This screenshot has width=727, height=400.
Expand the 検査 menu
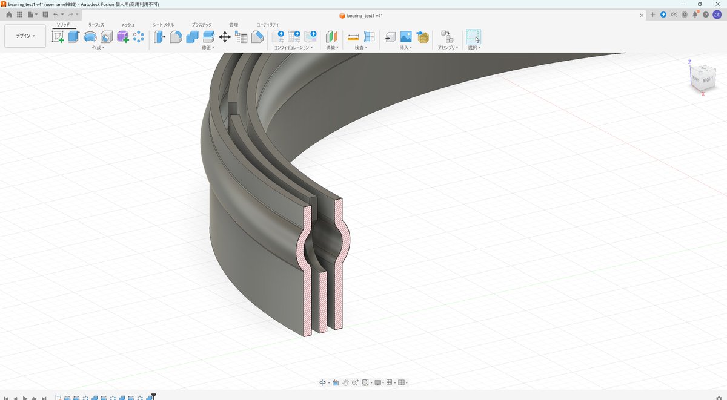click(361, 47)
